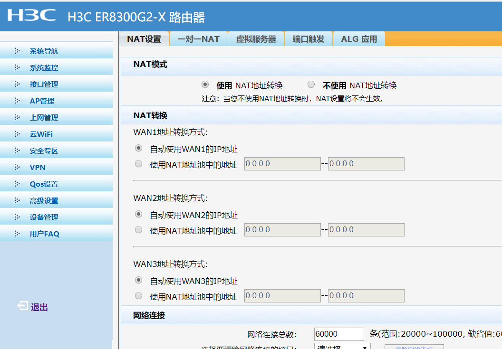Click the bullet icon beside 接口管理
This screenshot has width=502, height=349.
[x=17, y=84]
